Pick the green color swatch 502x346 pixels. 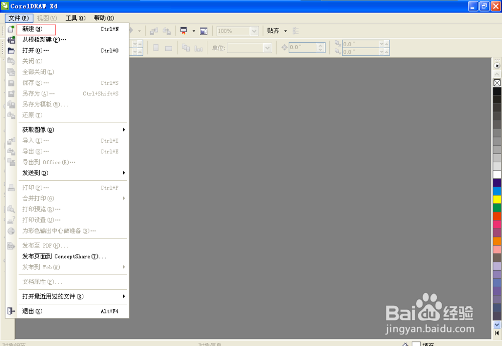(497, 208)
